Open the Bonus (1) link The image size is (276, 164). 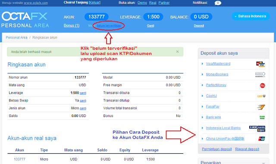click(x=72, y=25)
